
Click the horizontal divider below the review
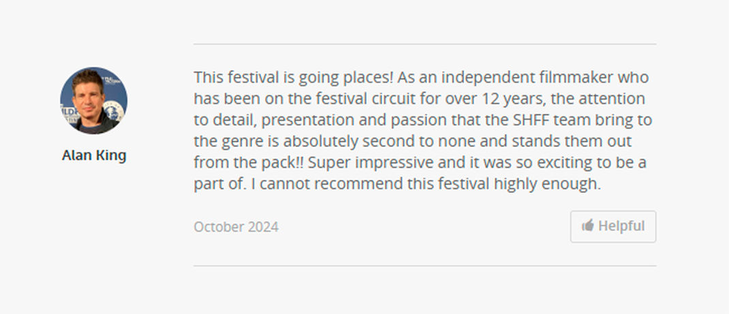coord(424,266)
